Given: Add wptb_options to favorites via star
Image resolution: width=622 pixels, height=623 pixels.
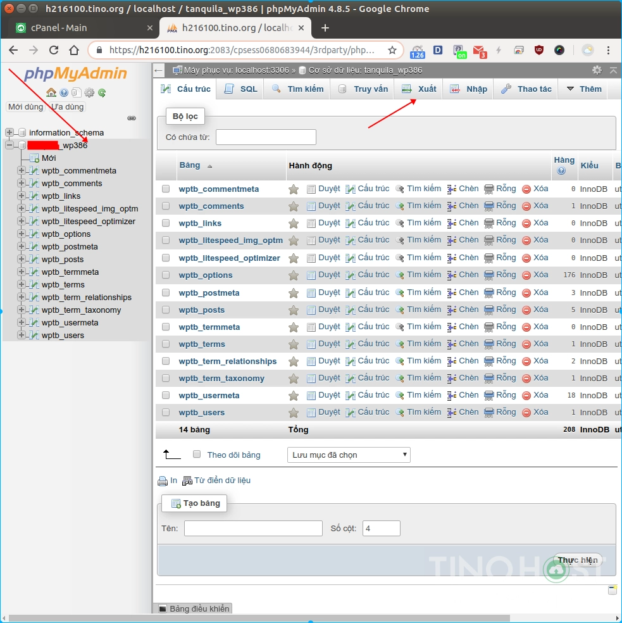Looking at the screenshot, I should (294, 275).
